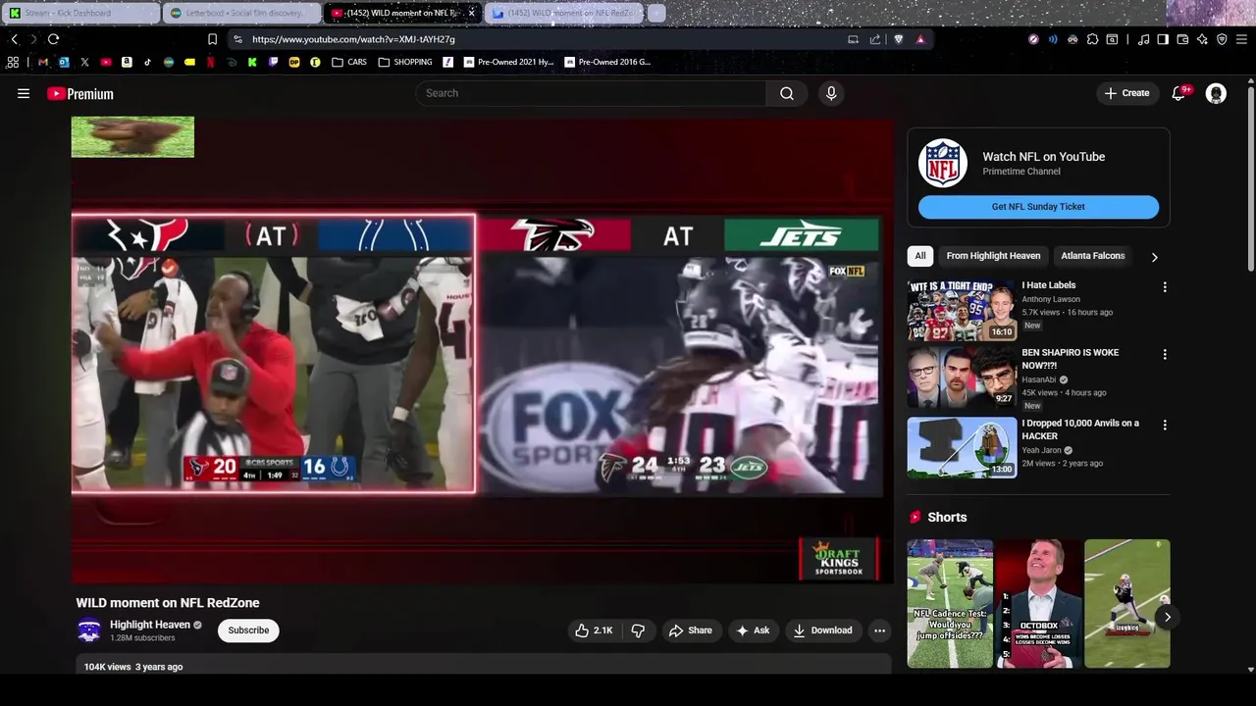The width and height of the screenshot is (1256, 706).
Task: Select the All filter chip
Action: tap(920, 256)
